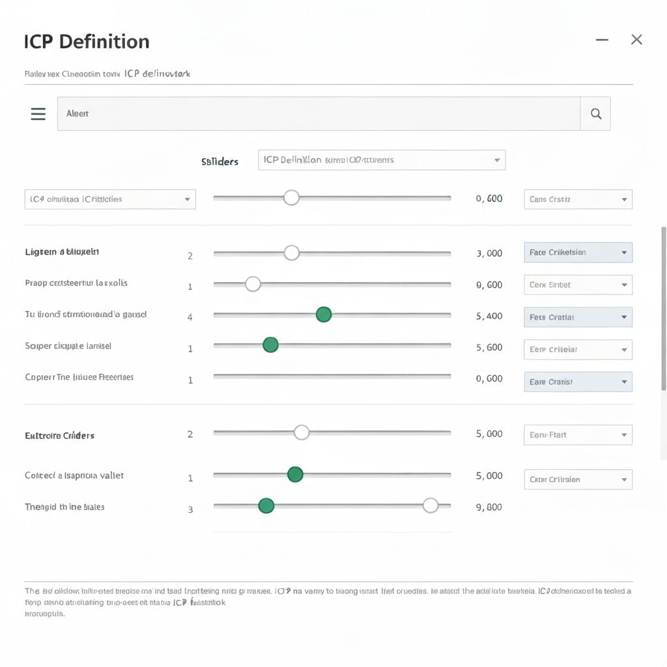The width and height of the screenshot is (667, 667).
Task: Click the magnifier search icon
Action: click(x=595, y=114)
